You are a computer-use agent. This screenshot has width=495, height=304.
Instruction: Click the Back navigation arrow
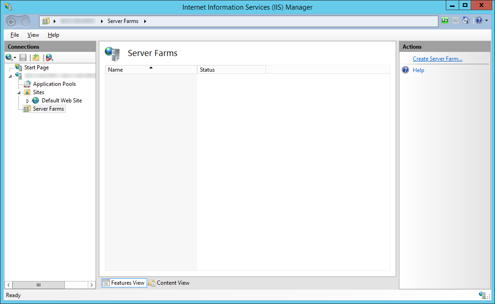tap(11, 22)
